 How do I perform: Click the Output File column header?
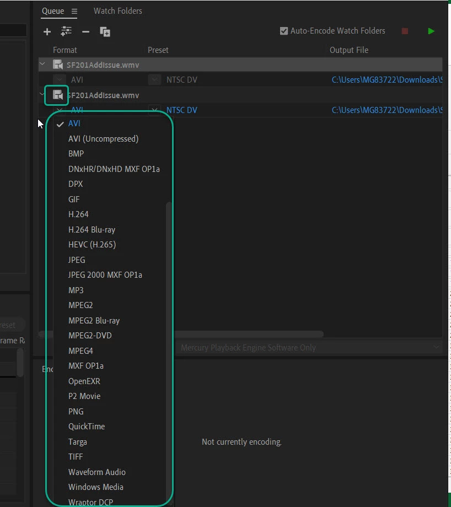349,50
